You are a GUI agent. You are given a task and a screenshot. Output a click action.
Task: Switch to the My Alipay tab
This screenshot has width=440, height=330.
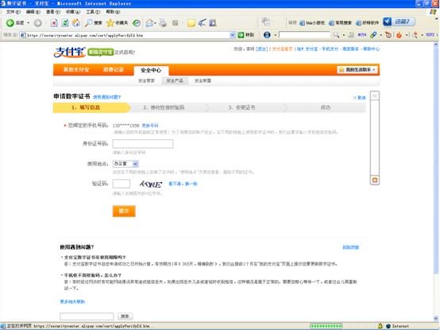click(x=75, y=70)
